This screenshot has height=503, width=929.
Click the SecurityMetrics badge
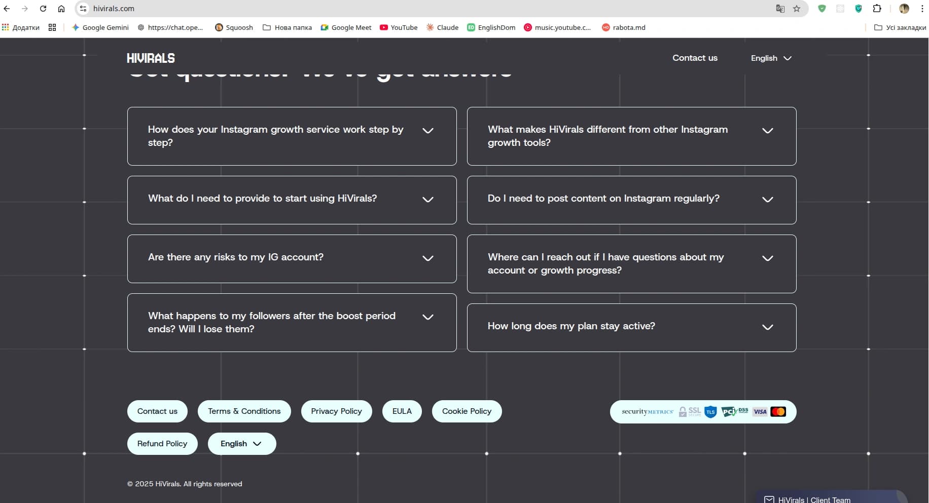648,412
